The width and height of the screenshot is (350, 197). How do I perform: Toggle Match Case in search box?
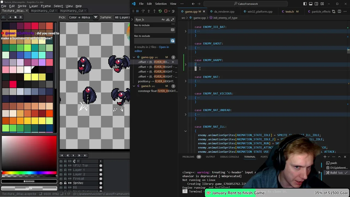point(163,19)
